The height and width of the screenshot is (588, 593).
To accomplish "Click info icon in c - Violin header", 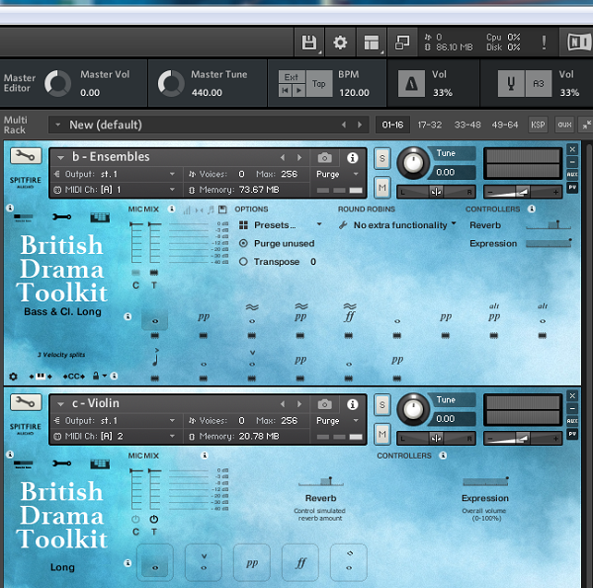I will point(353,404).
